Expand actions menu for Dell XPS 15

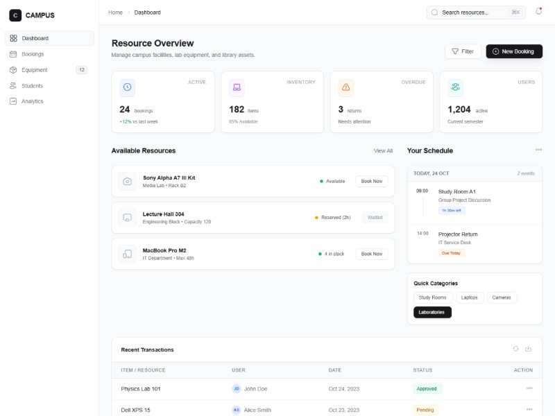point(529,410)
